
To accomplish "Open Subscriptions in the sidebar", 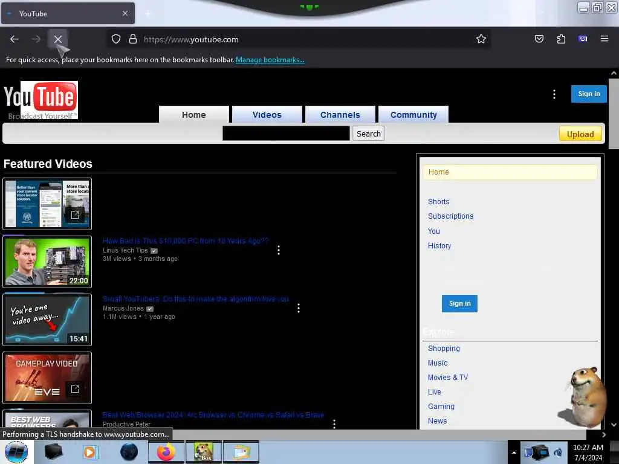I will click(450, 216).
